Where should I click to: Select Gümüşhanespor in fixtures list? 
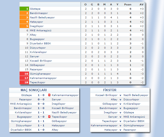tap(134, 125)
